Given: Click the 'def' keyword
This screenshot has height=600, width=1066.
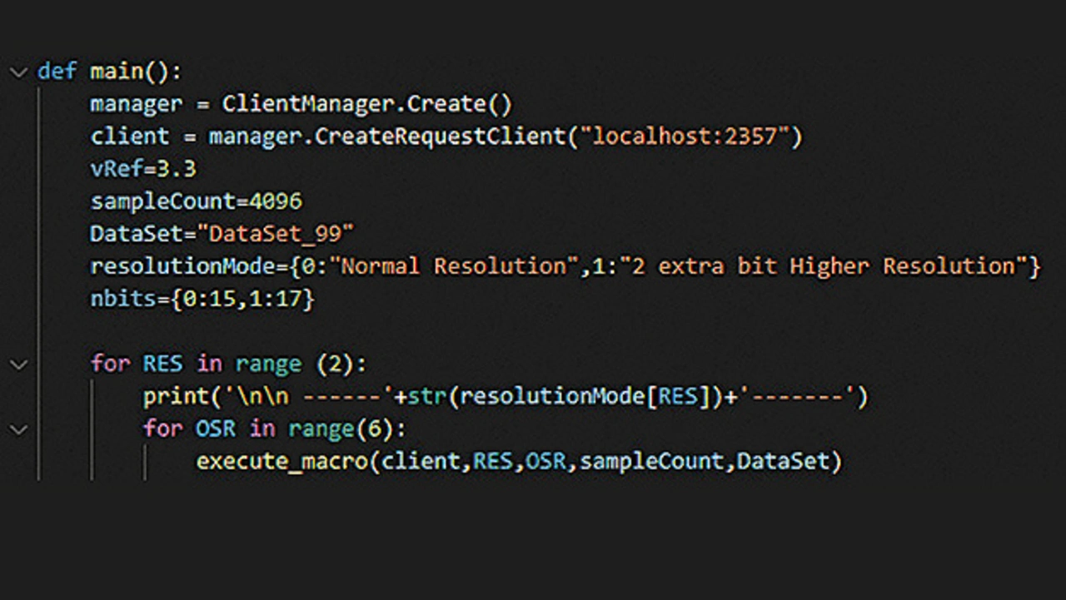Looking at the screenshot, I should click(57, 72).
